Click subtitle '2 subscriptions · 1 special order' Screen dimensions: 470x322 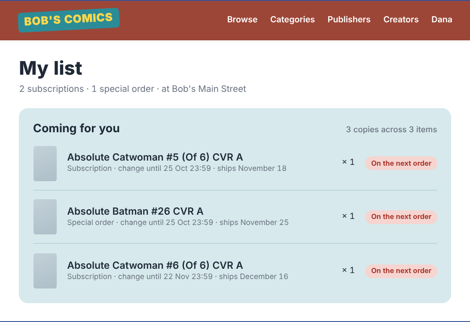87,89
